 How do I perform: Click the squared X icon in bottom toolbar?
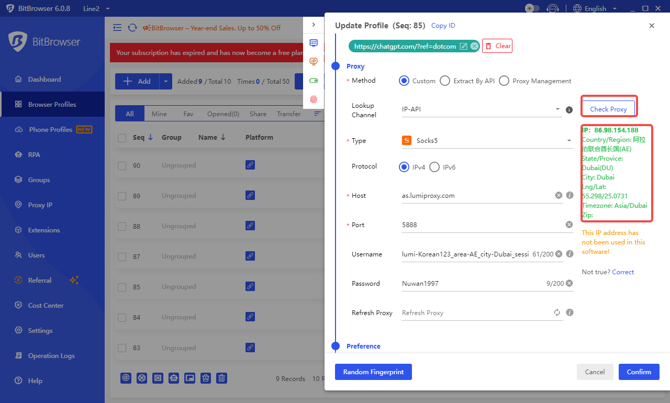[158, 378]
